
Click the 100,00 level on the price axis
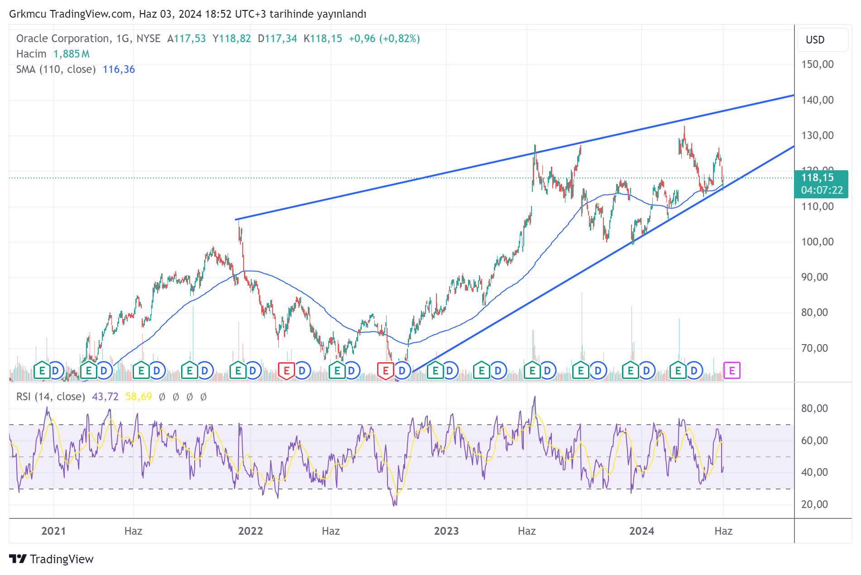point(818,242)
